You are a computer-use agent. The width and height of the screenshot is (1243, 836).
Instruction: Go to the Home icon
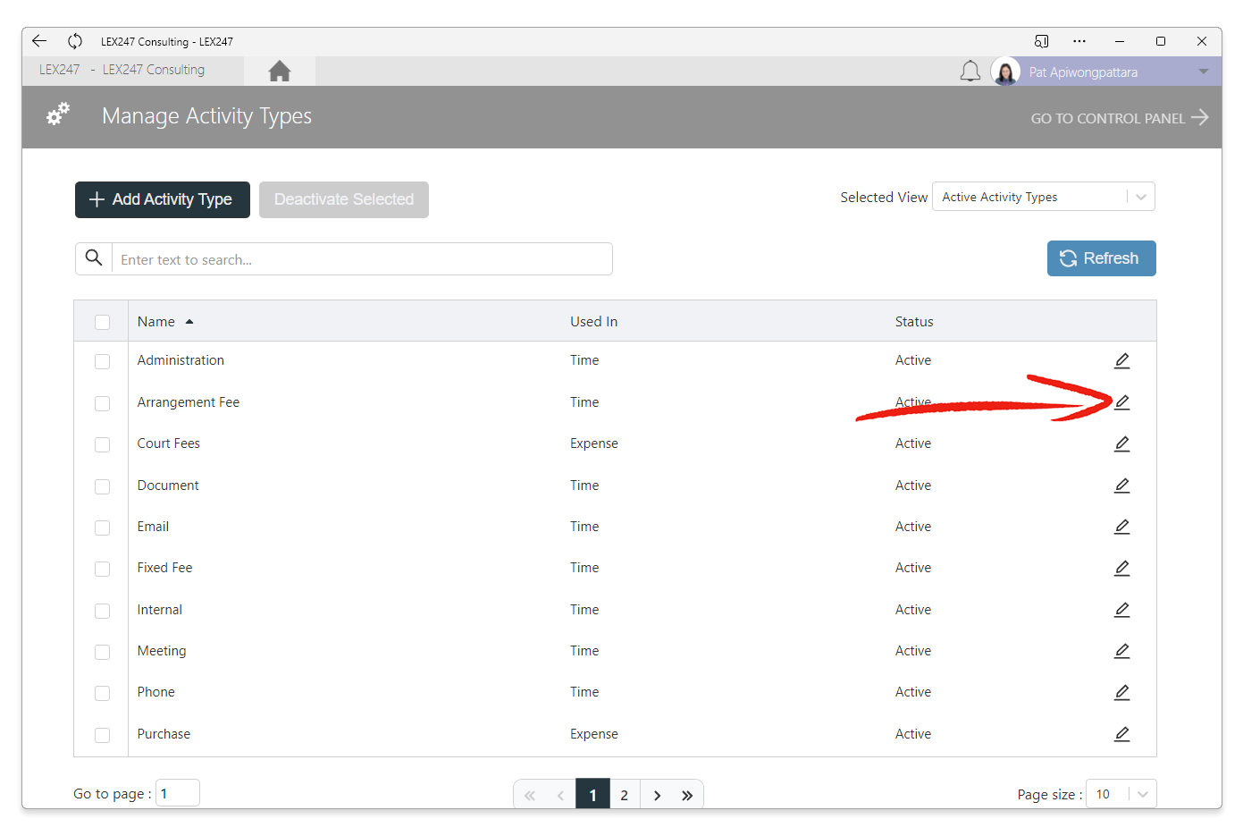(x=280, y=71)
